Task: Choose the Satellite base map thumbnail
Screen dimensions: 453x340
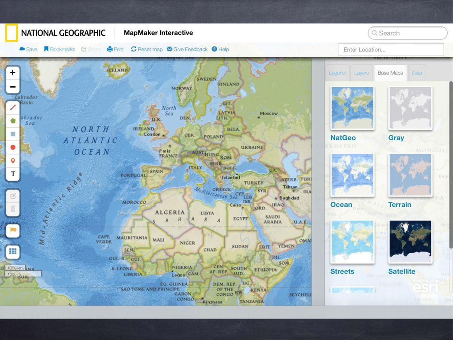Action: [x=410, y=242]
